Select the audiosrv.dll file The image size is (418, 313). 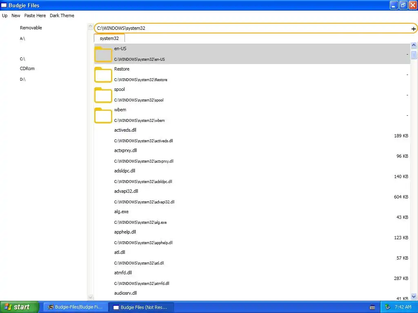[x=252, y=294]
